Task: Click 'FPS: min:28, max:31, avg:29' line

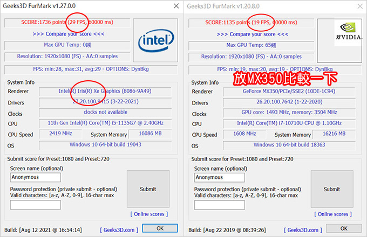Action: point(91,69)
